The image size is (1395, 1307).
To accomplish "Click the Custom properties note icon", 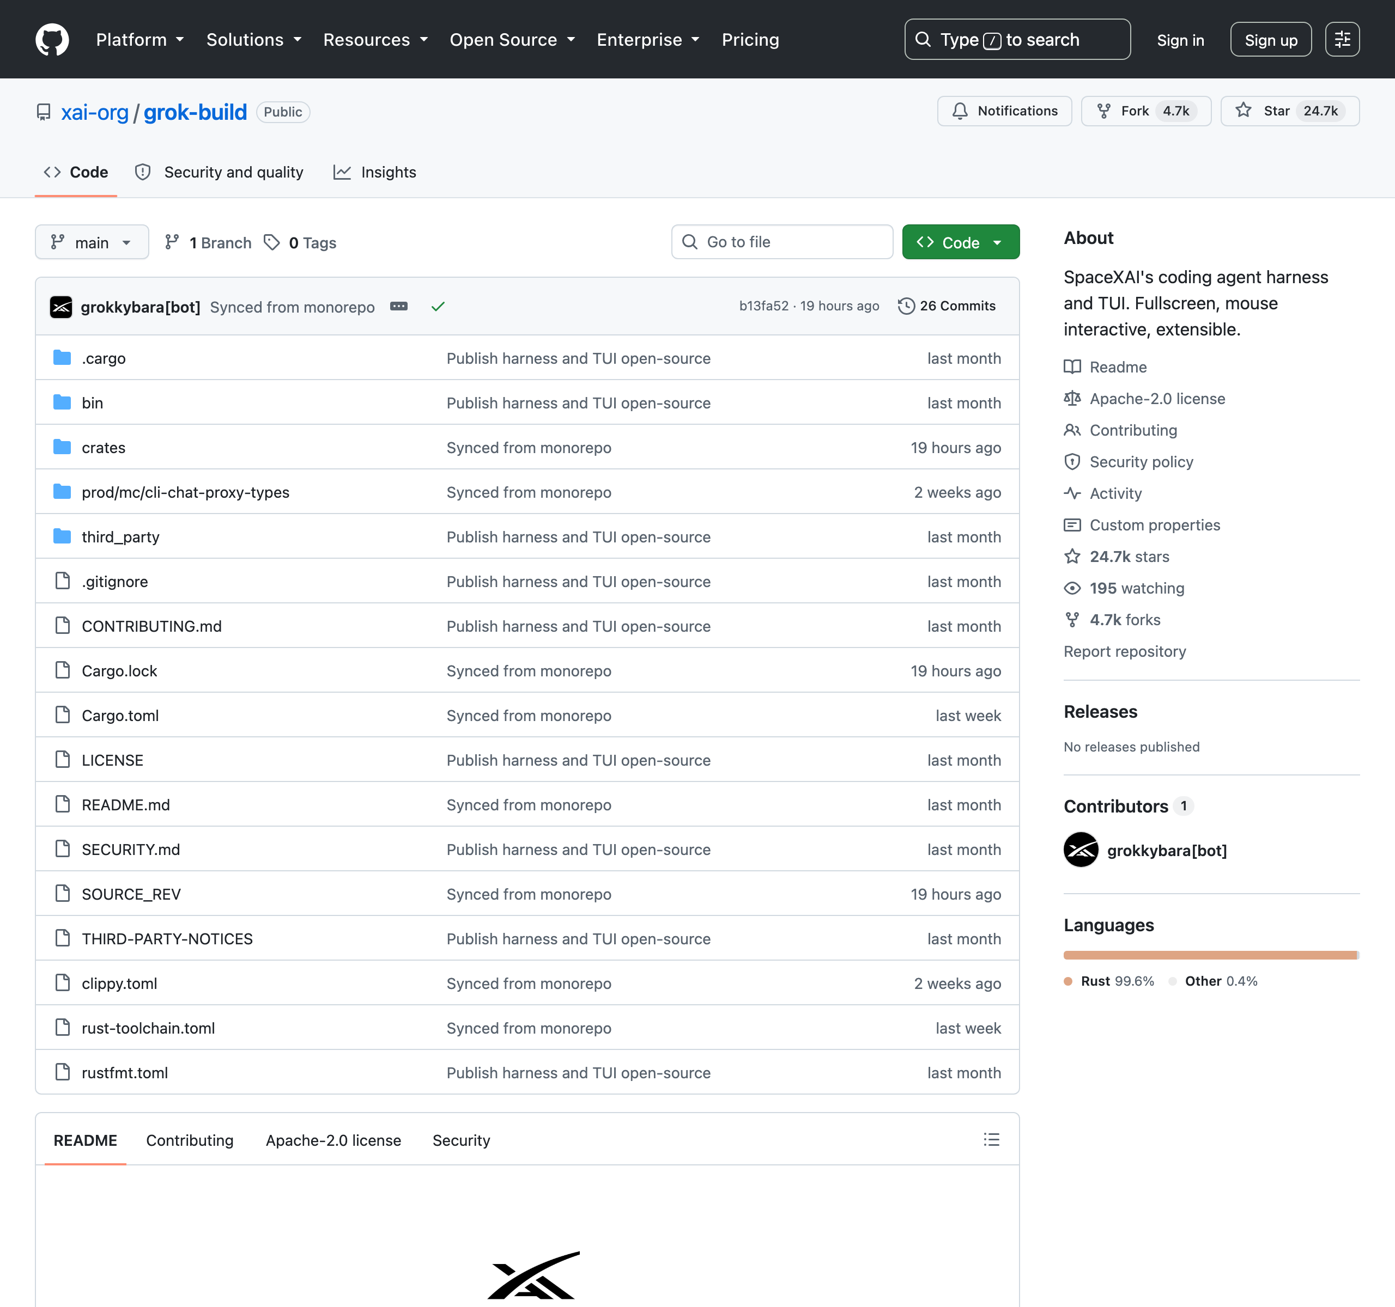I will pyautogui.click(x=1072, y=524).
